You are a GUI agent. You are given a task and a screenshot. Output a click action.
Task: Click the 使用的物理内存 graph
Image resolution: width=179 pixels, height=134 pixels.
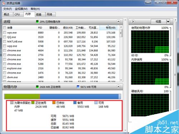(150, 42)
